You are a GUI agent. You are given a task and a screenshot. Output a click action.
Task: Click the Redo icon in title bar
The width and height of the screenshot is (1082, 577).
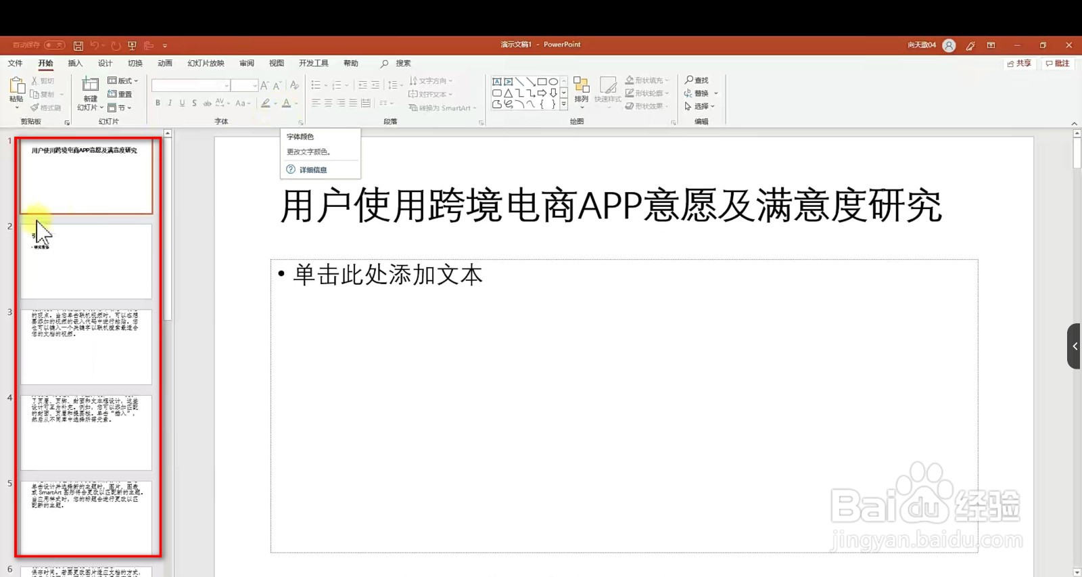pos(116,45)
